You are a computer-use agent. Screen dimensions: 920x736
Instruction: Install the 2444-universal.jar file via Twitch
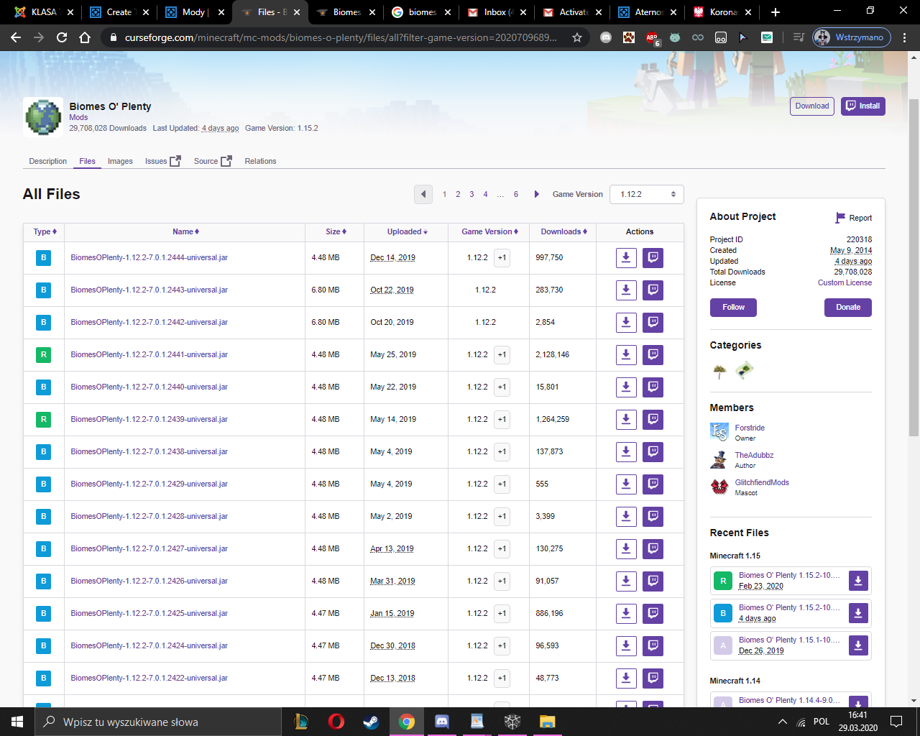pyautogui.click(x=653, y=257)
